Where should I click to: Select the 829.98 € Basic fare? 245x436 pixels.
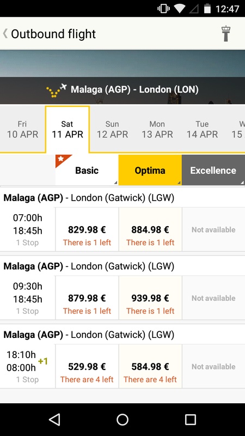[x=87, y=229]
